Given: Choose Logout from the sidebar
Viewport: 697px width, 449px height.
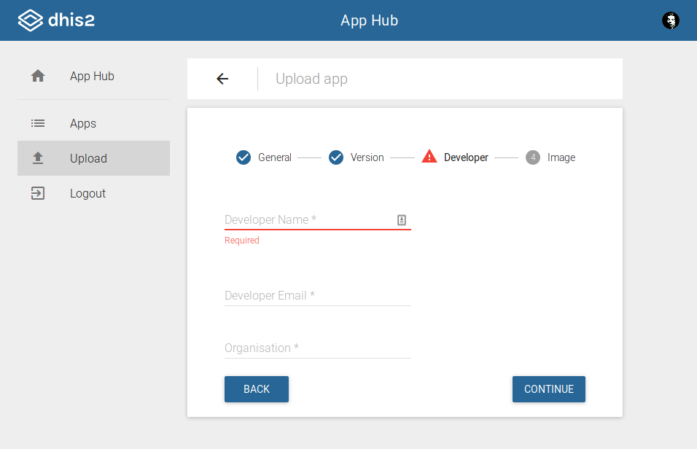Looking at the screenshot, I should tap(94, 193).
